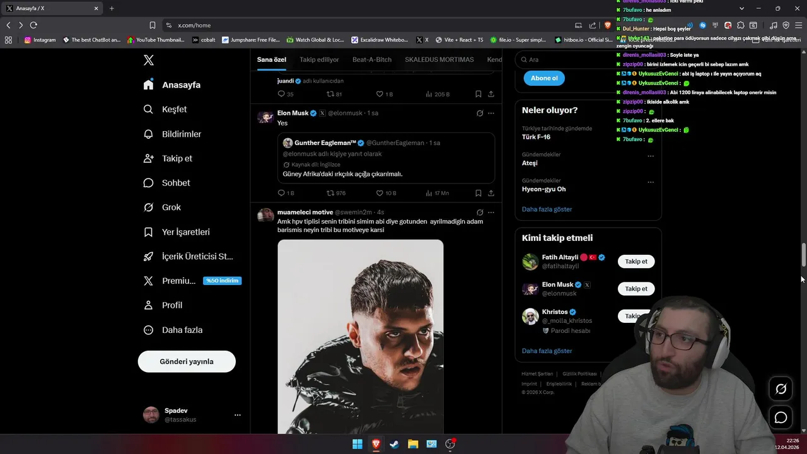Open Grok from sidebar
This screenshot has height=454, width=807.
[162, 207]
